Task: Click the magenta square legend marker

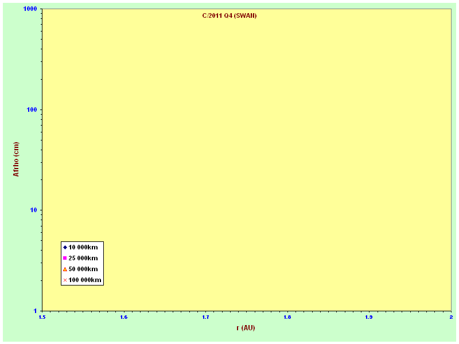Action: click(65, 258)
